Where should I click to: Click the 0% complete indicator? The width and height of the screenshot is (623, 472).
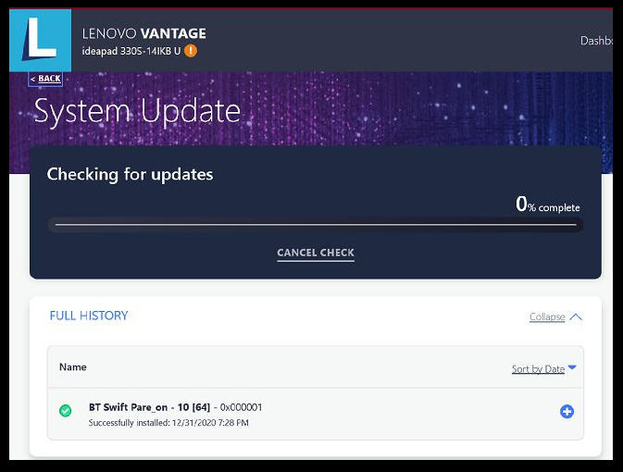tap(547, 204)
